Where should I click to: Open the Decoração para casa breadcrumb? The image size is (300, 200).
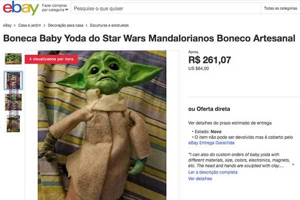pyautogui.click(x=65, y=25)
